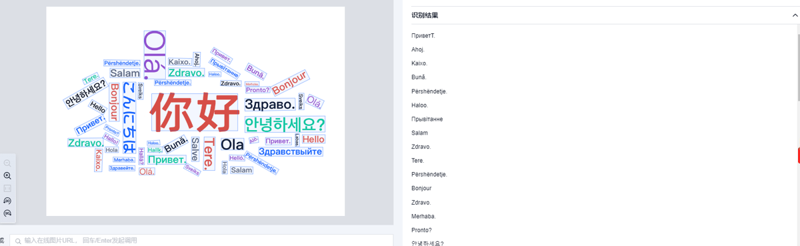The width and height of the screenshot is (800, 246).
Task: Click the large black Ola in image
Action: pos(232,145)
